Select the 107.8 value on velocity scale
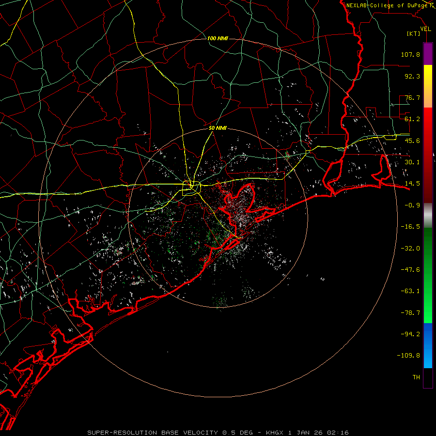436x436 pixels. tap(410, 54)
